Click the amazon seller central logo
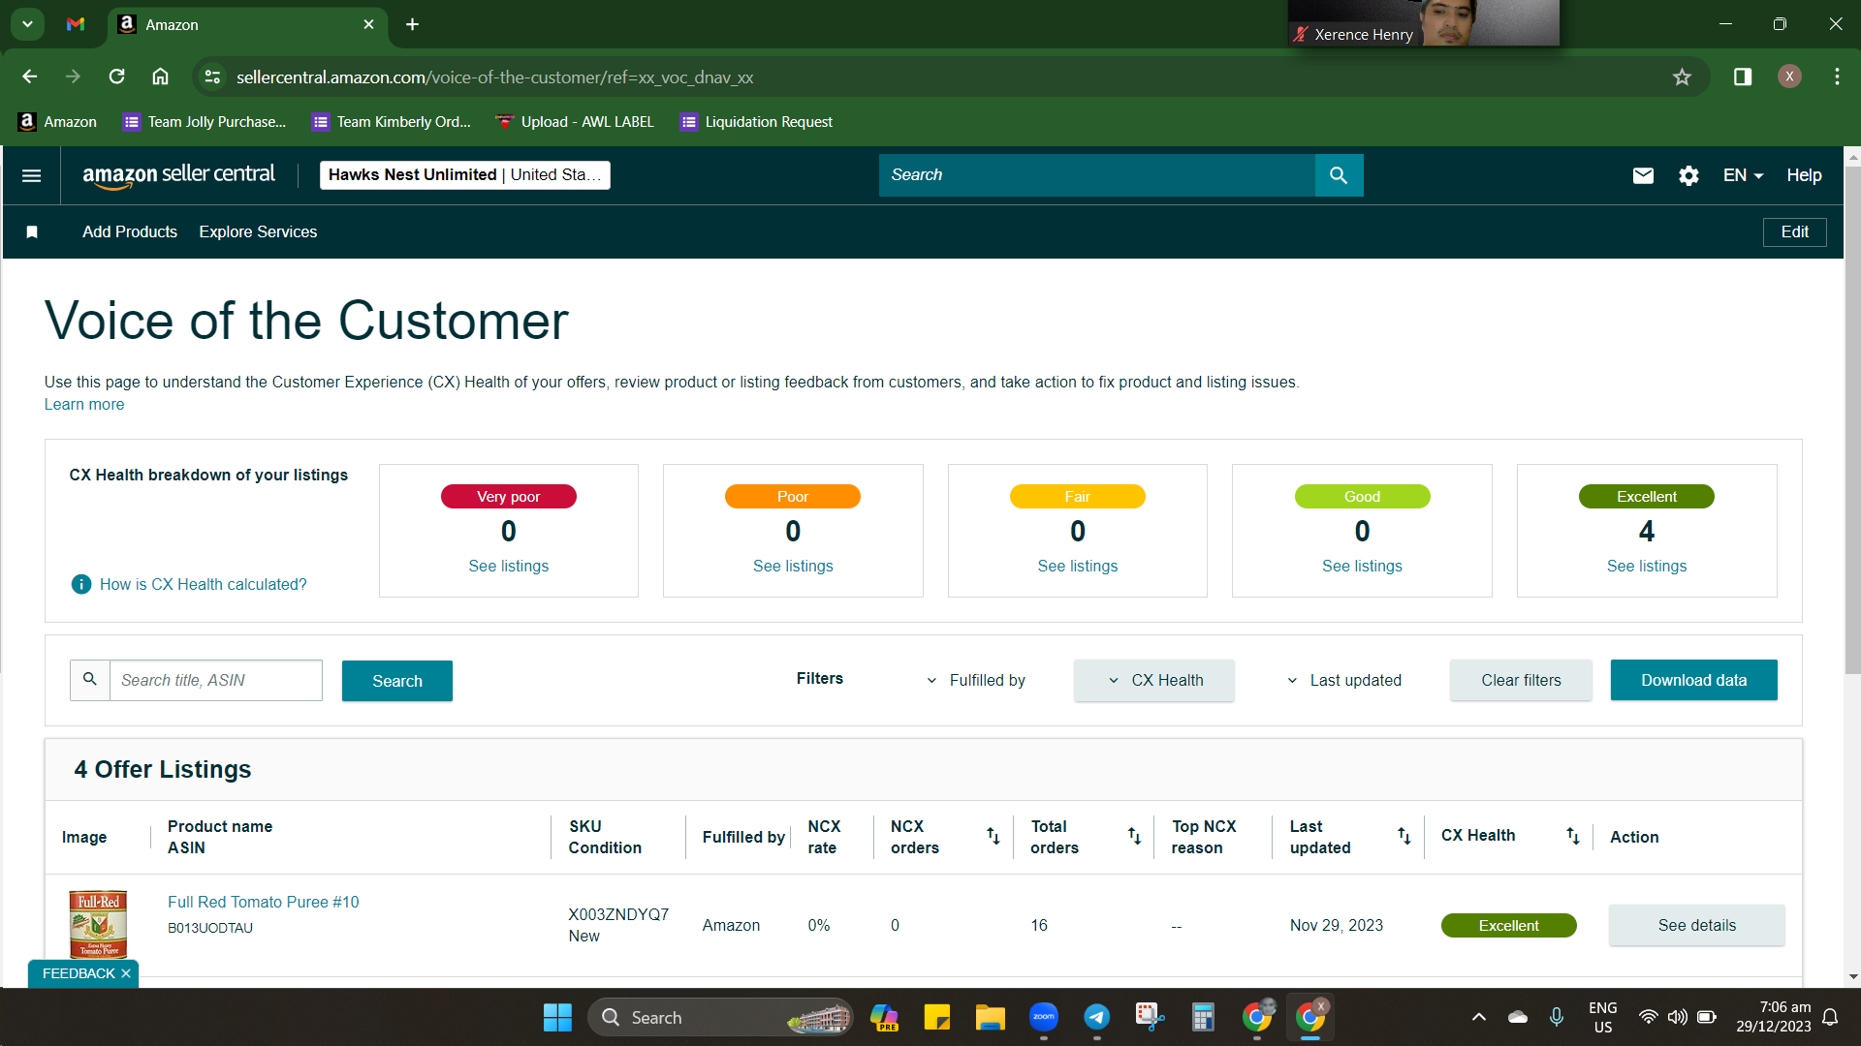Screen dimensions: 1861x1046 point(178,175)
